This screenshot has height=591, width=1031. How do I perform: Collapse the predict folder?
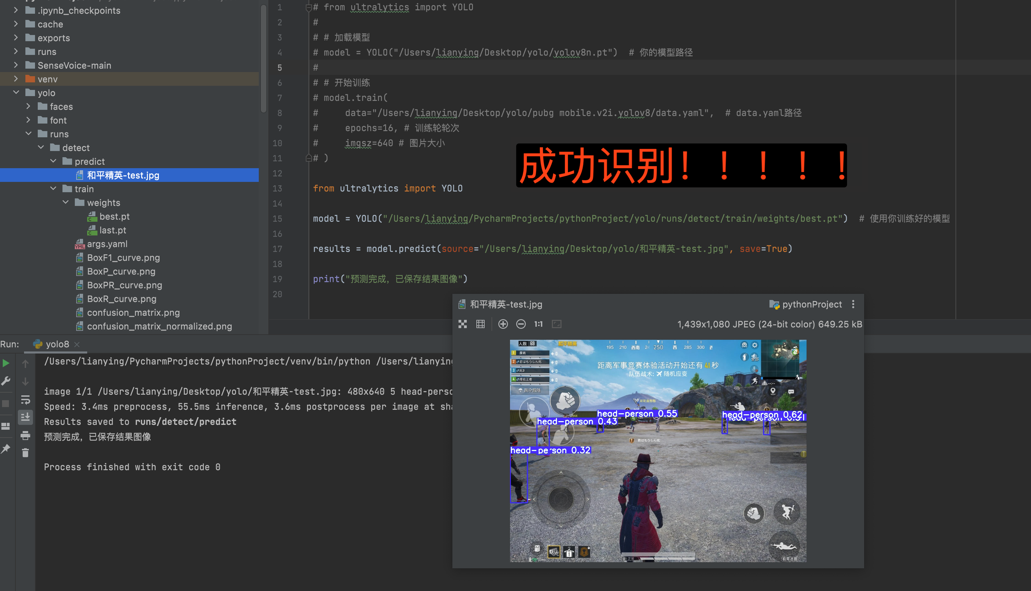[53, 161]
